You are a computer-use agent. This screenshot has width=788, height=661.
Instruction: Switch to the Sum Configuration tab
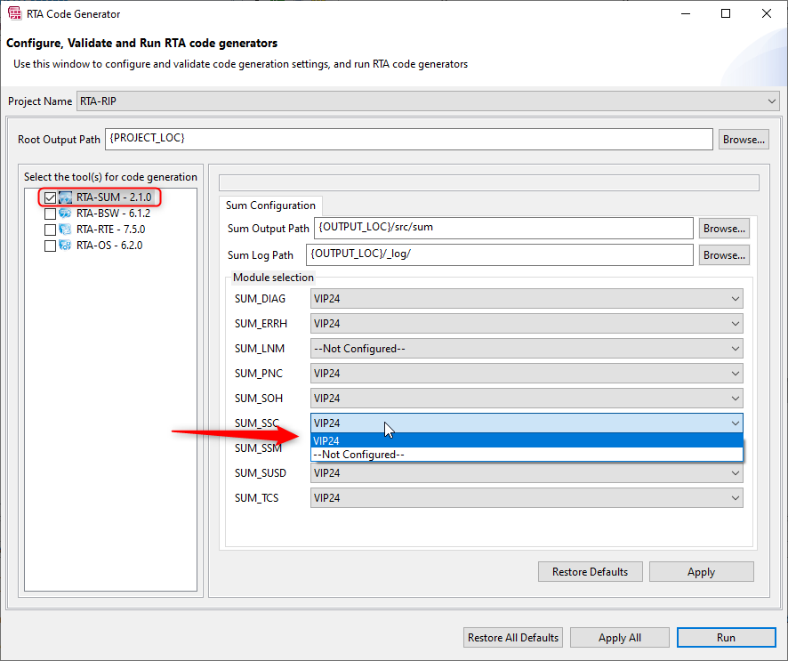click(270, 206)
